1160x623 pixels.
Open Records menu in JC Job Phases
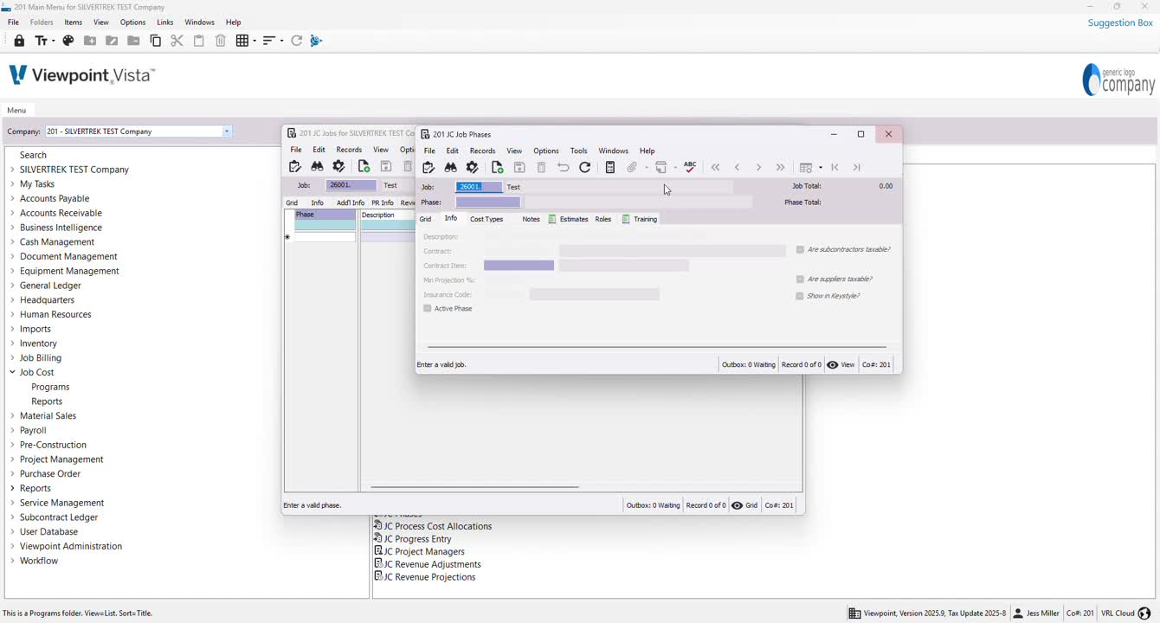tap(482, 151)
